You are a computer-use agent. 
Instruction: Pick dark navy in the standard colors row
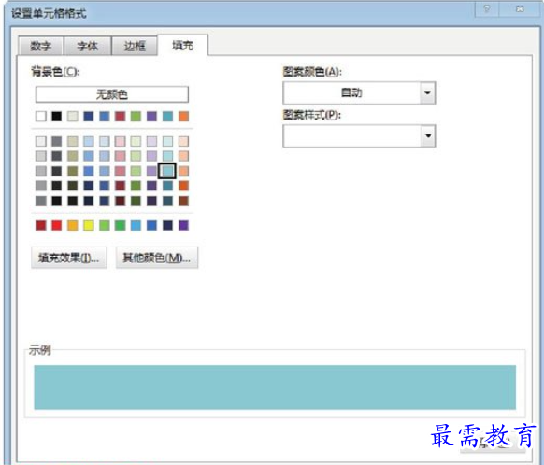pos(167,225)
